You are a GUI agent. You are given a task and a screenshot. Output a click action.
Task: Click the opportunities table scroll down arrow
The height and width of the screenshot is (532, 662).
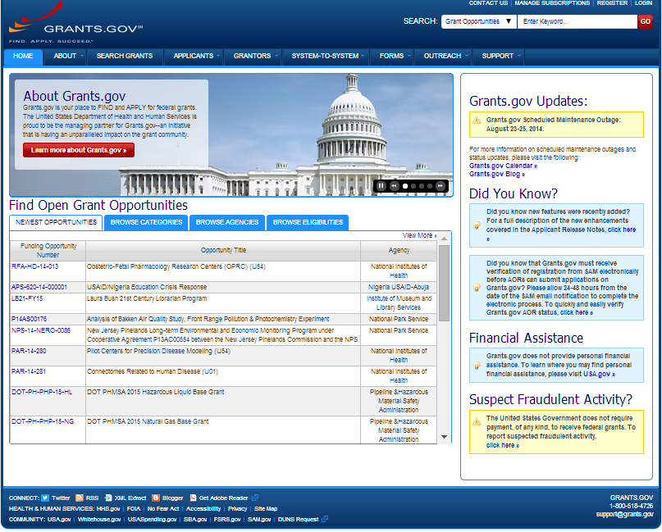[444, 438]
